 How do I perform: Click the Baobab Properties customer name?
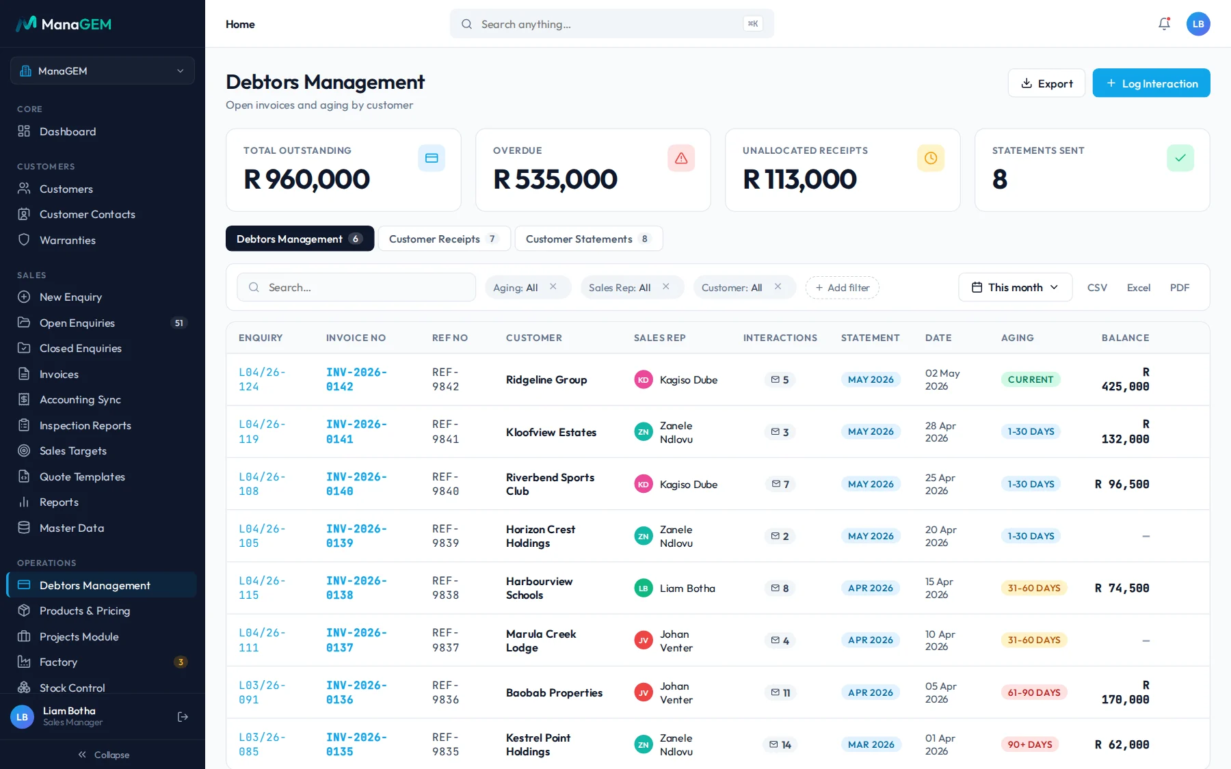[554, 692]
